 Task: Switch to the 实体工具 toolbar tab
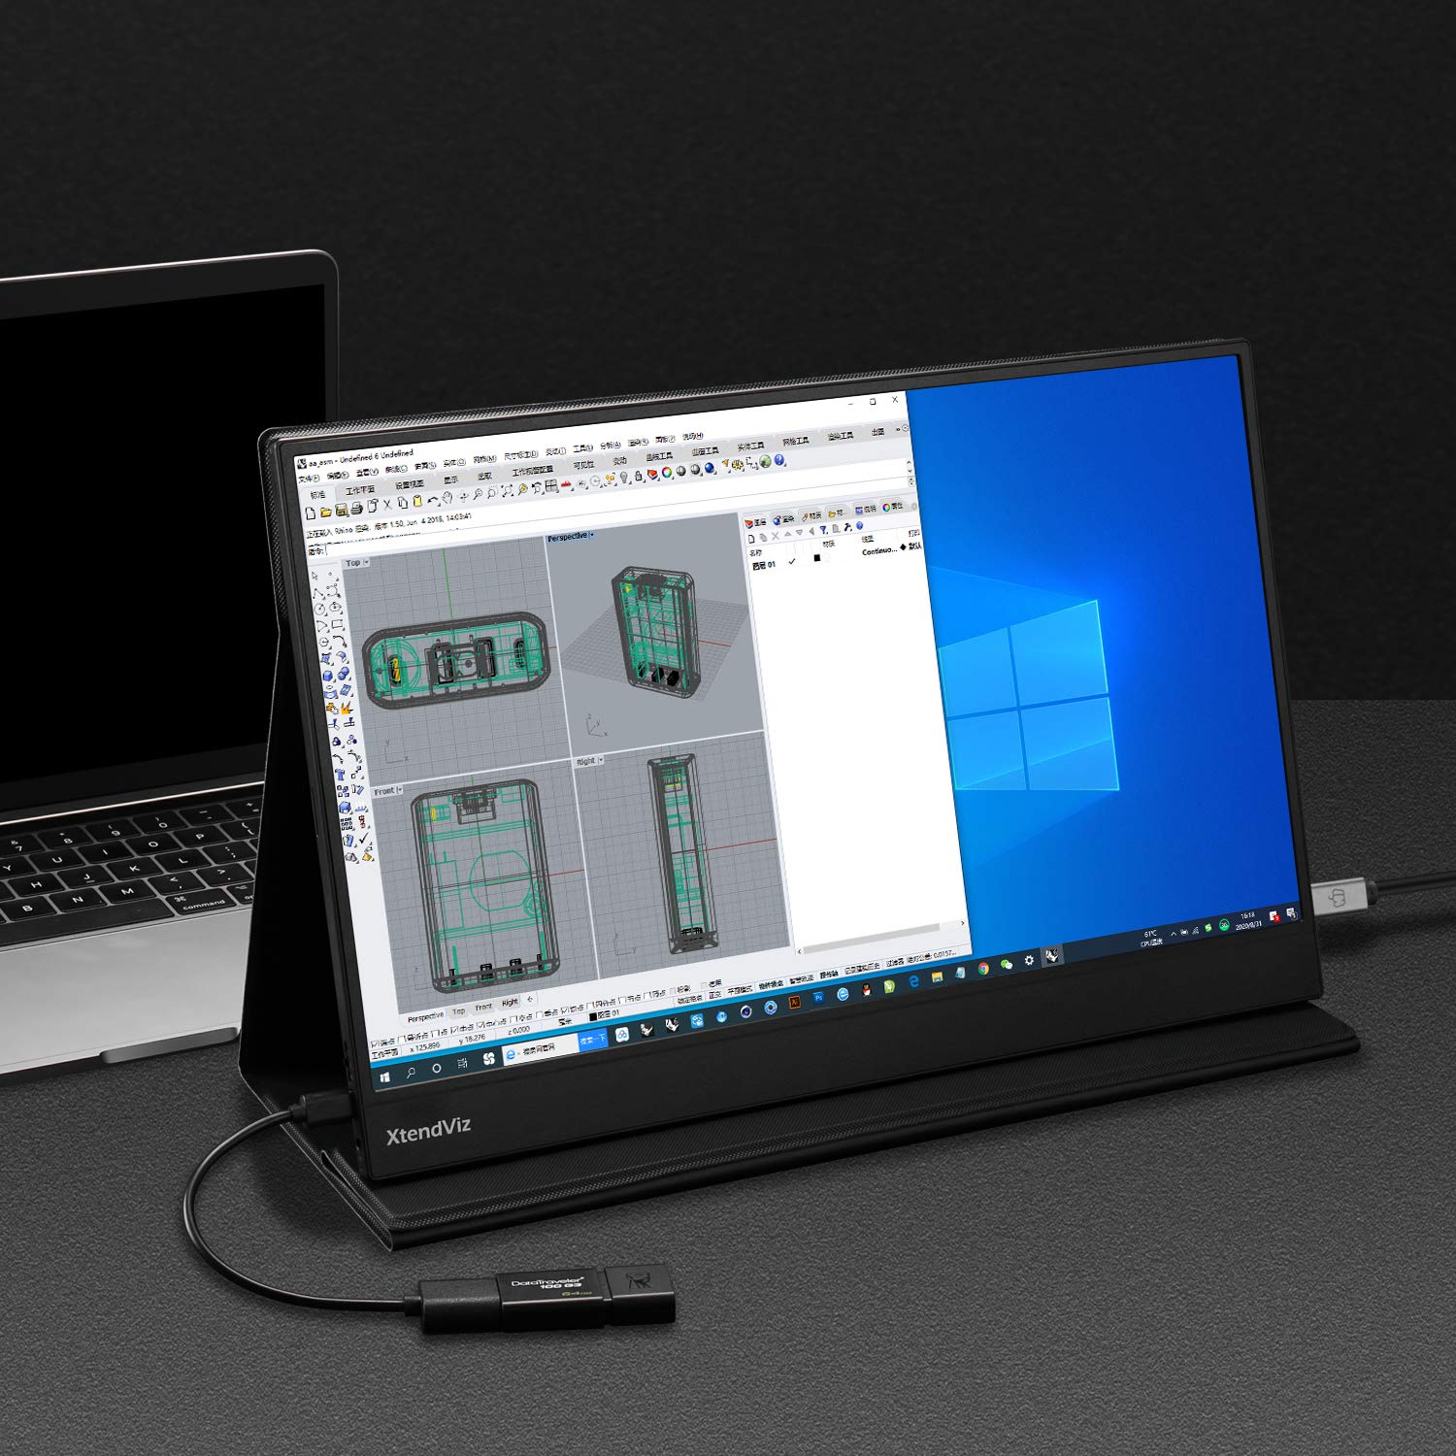750,446
